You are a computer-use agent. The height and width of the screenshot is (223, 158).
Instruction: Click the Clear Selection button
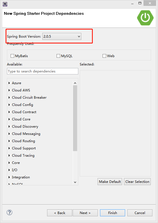tap(137, 182)
